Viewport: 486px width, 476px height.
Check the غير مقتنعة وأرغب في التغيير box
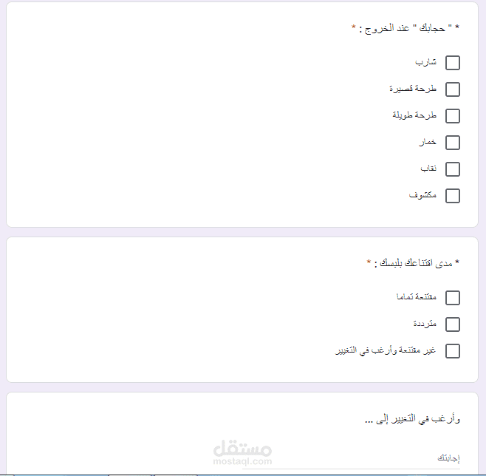tap(453, 351)
